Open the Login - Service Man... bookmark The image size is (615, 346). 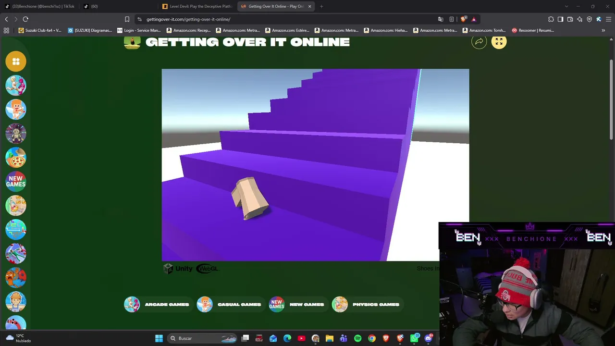139,30
